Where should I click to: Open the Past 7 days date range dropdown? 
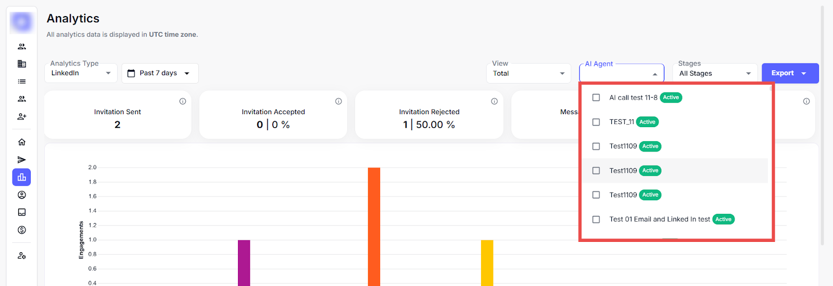[160, 73]
